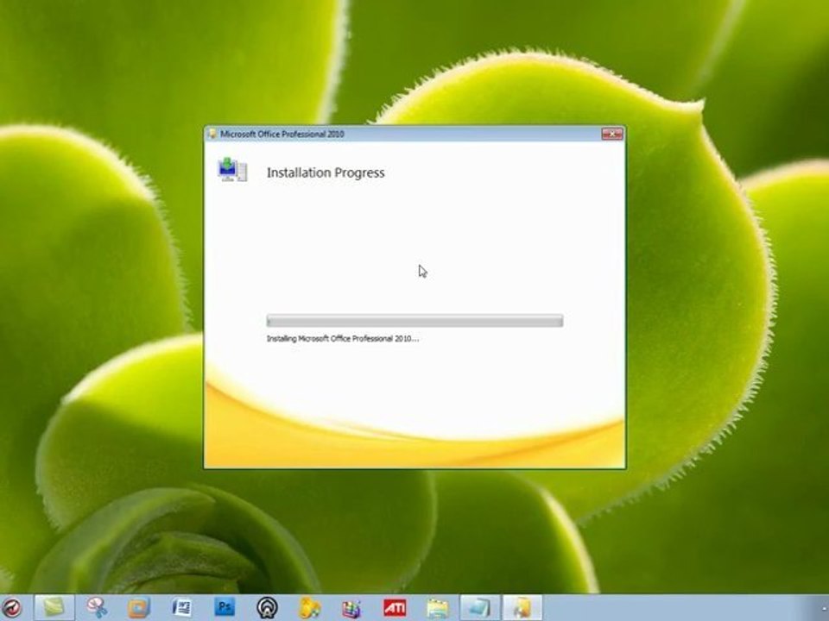Click the small Office icon in the title bar
This screenshot has height=621, width=829.
click(212, 134)
